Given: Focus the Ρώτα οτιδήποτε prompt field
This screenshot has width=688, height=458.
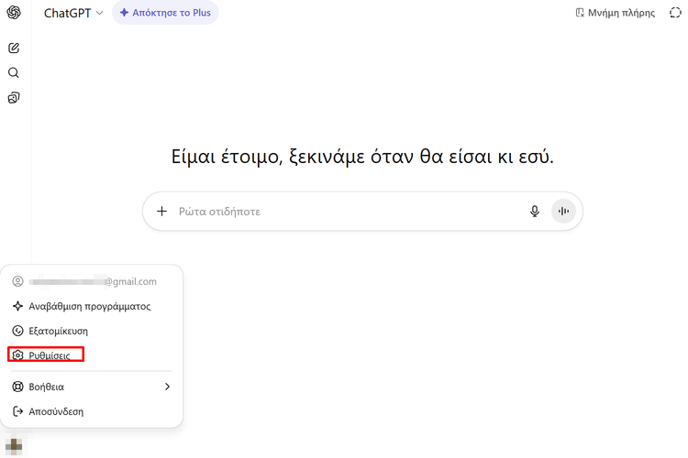Looking at the screenshot, I should tap(349, 211).
